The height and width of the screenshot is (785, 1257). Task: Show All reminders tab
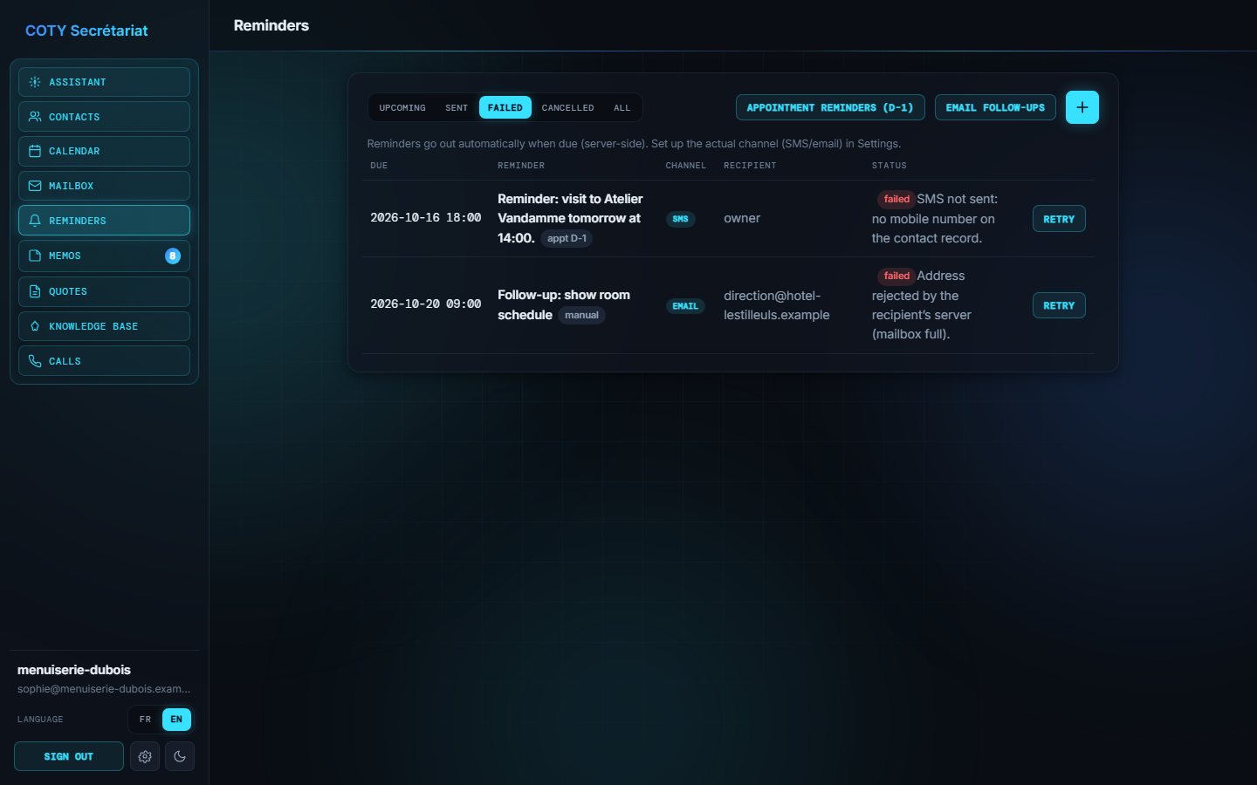(622, 107)
